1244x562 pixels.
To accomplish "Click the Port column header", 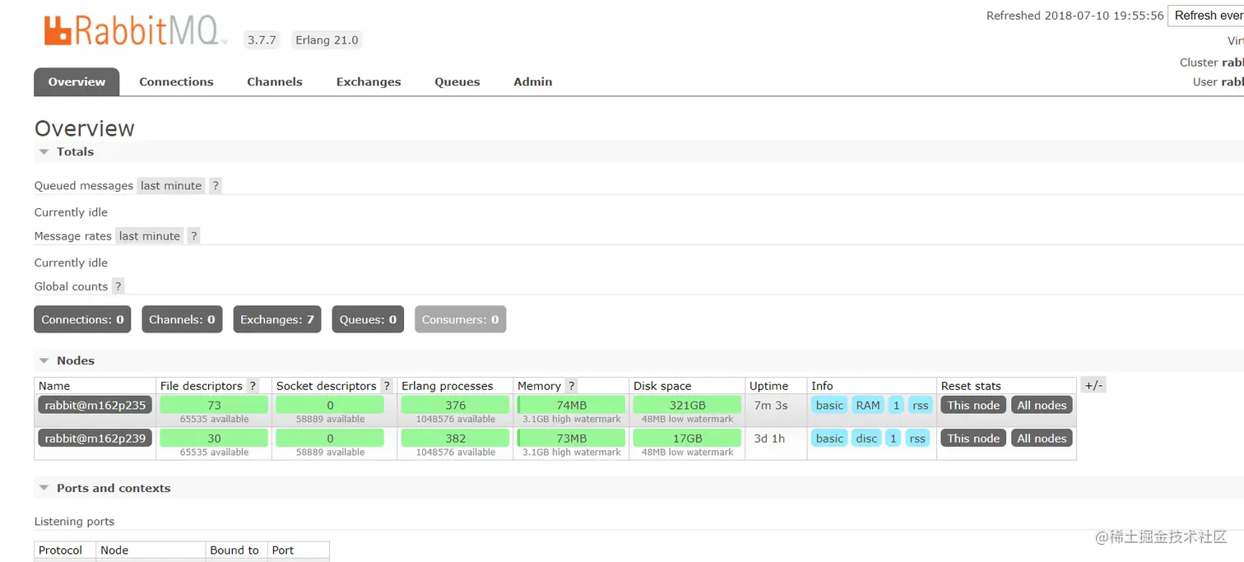I will pos(283,550).
